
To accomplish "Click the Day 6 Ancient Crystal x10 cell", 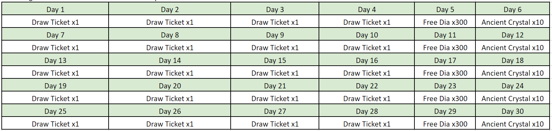I will [512, 22].
